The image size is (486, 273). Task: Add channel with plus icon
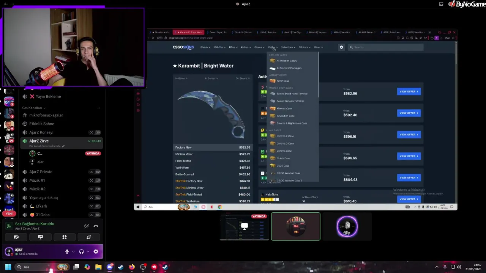tap(99, 108)
